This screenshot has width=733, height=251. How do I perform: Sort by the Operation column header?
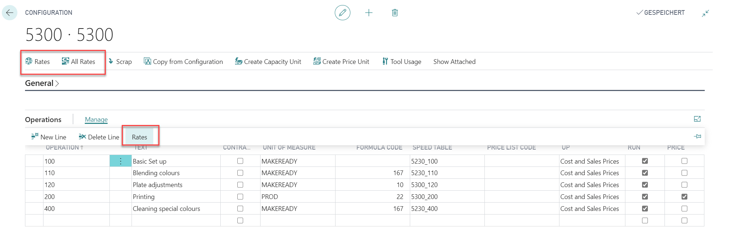pyautogui.click(x=64, y=147)
